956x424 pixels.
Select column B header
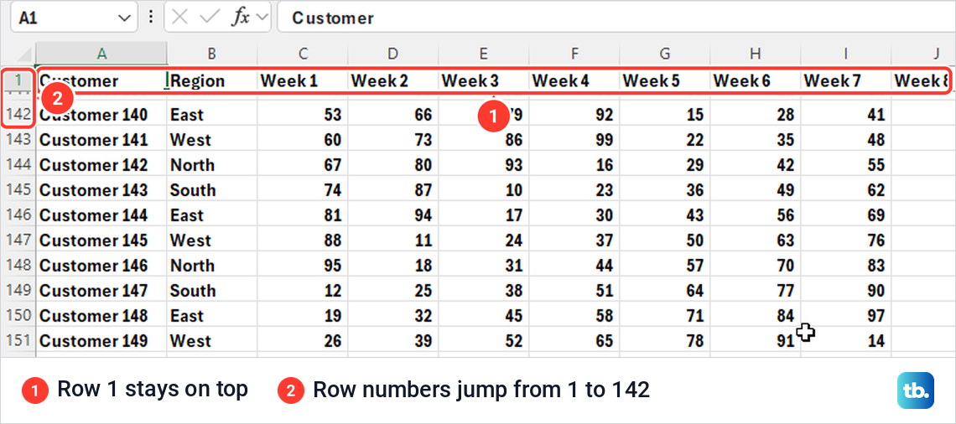click(211, 54)
